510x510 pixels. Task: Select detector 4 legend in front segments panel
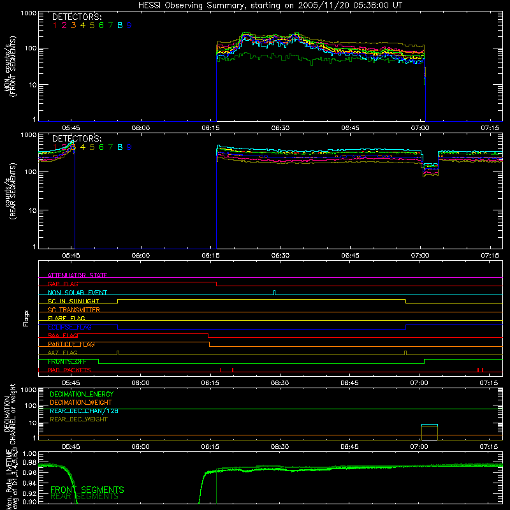tap(83, 25)
